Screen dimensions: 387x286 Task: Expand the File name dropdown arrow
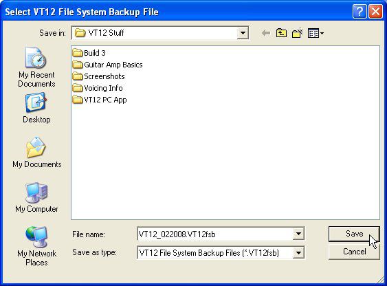click(298, 234)
